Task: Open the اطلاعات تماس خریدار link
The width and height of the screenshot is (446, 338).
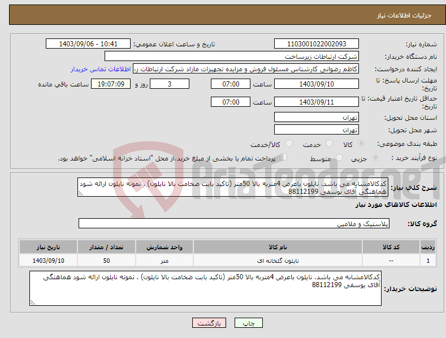Action: pyautogui.click(x=101, y=69)
